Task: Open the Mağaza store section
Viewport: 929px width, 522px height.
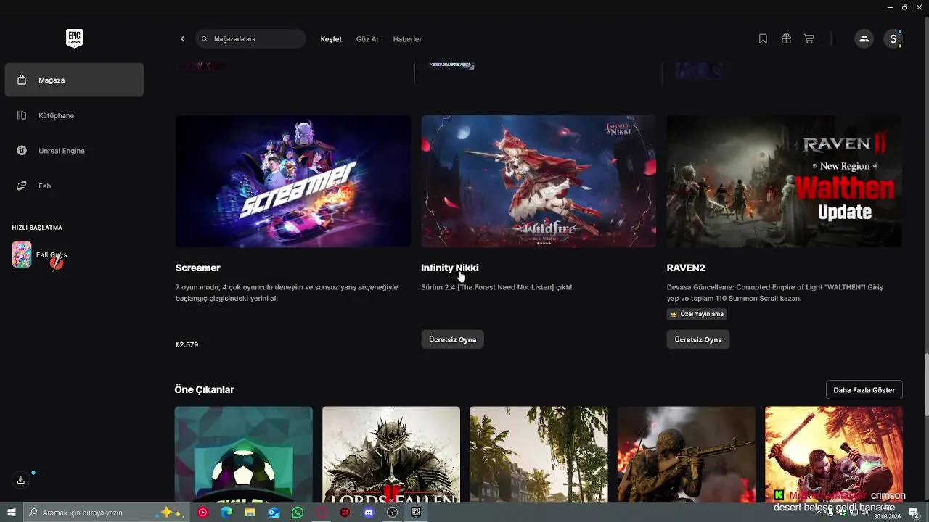Action: 74,80
